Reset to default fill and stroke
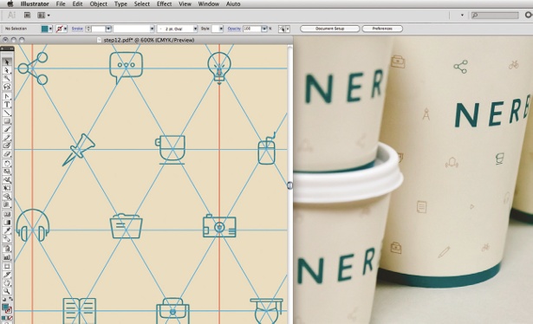 (x=3, y=299)
